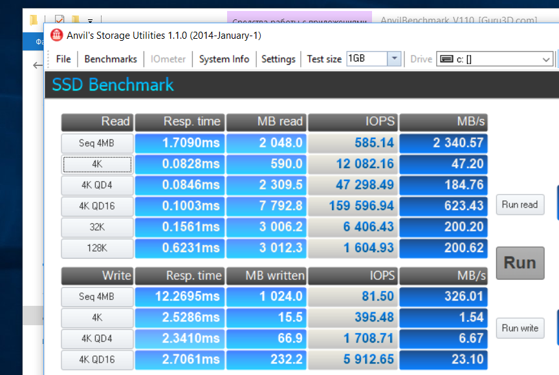Screen dimensions: 559x375
Task: Run the read 128K test
Action: [97, 248]
